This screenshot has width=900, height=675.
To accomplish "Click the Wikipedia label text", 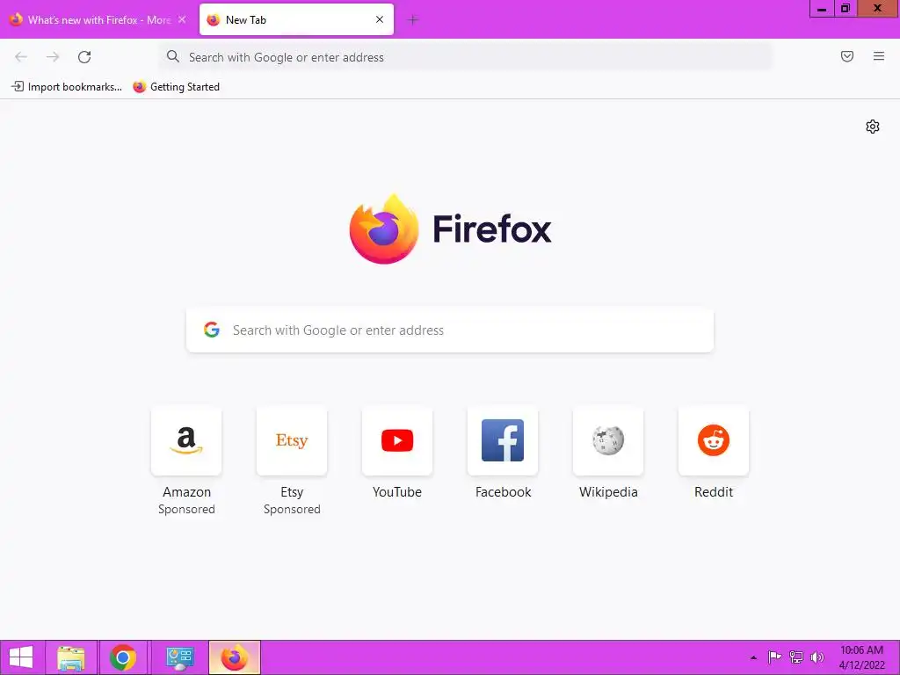I will coord(608,492).
